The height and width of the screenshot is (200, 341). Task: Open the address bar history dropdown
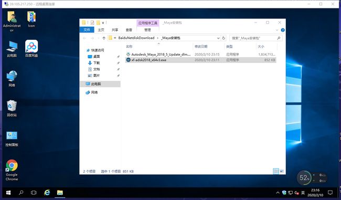click(x=218, y=38)
